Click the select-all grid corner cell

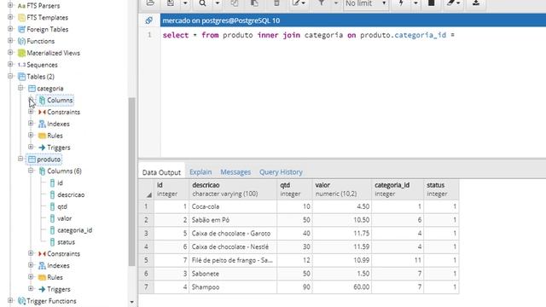(146, 189)
